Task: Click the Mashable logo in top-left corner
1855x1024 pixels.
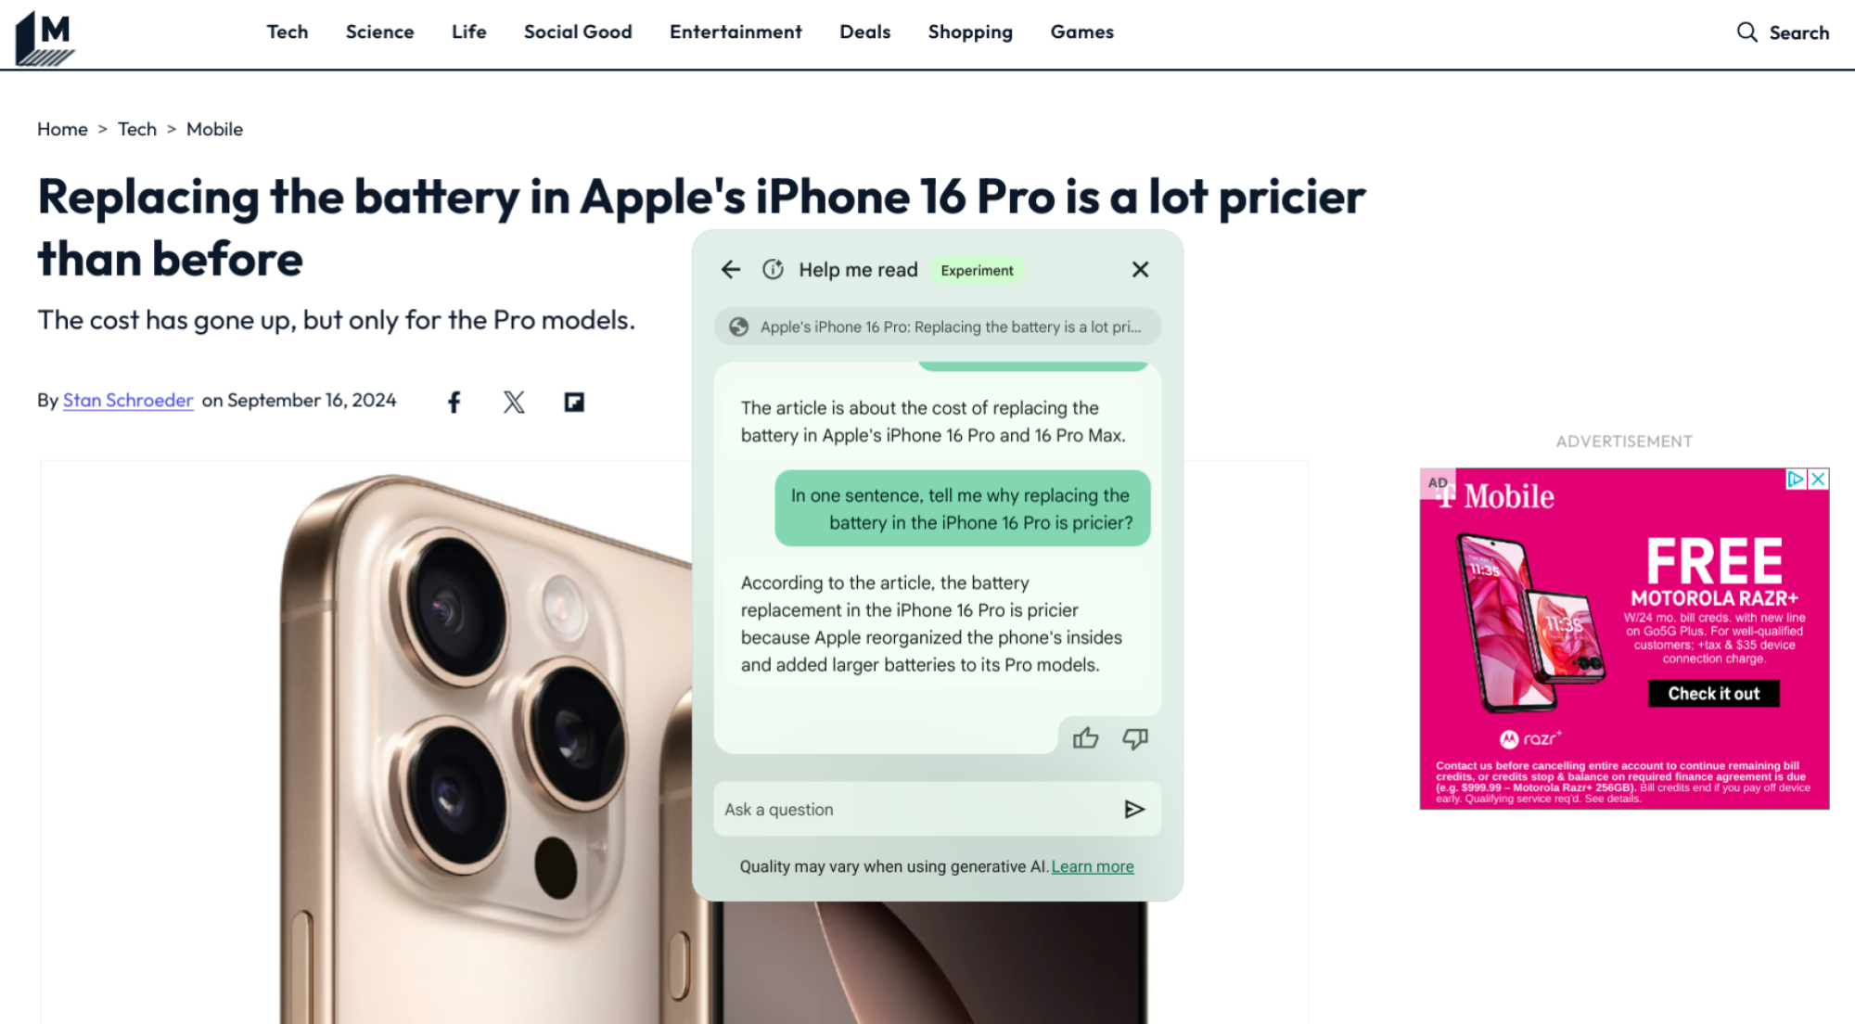Action: coord(43,32)
